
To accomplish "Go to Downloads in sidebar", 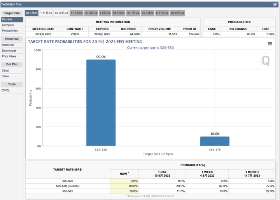I will coord(12,51).
